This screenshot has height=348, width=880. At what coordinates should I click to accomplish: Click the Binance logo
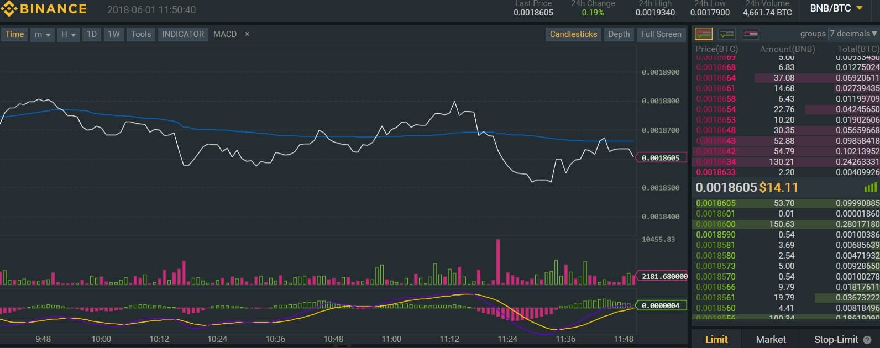point(44,9)
